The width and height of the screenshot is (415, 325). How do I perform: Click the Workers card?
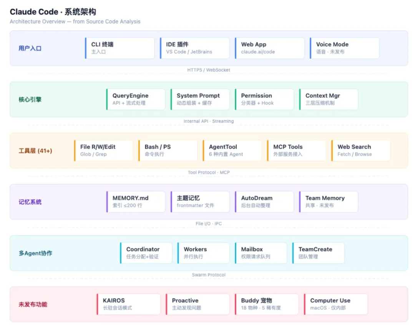coord(204,253)
